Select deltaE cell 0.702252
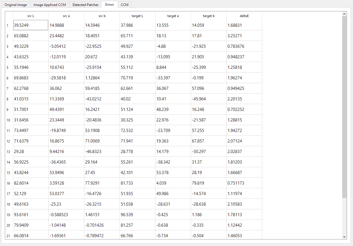The image size is (353, 246). (x=244, y=109)
